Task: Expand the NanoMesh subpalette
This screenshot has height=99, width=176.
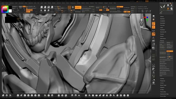Action: tap(163, 23)
